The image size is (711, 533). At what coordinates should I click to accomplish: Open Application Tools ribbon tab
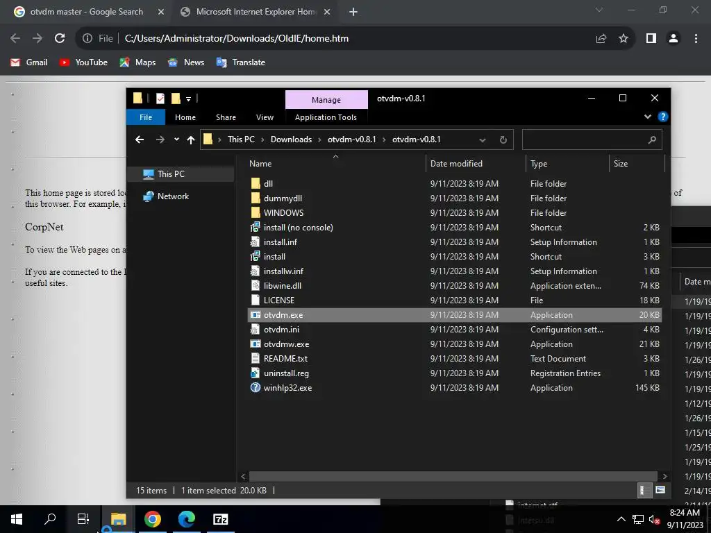[326, 117]
